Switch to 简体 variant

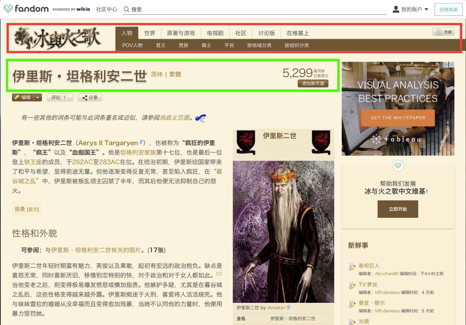(157, 74)
